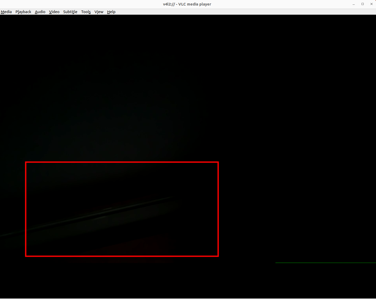Click the red rectangle's top-left corner
The image size is (376, 299).
(x=26, y=162)
